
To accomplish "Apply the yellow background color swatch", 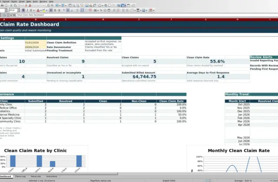I will coord(44,10).
